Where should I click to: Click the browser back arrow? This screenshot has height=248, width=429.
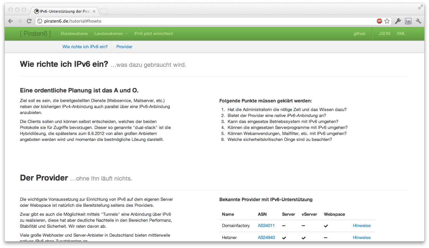pyautogui.click(x=11, y=21)
